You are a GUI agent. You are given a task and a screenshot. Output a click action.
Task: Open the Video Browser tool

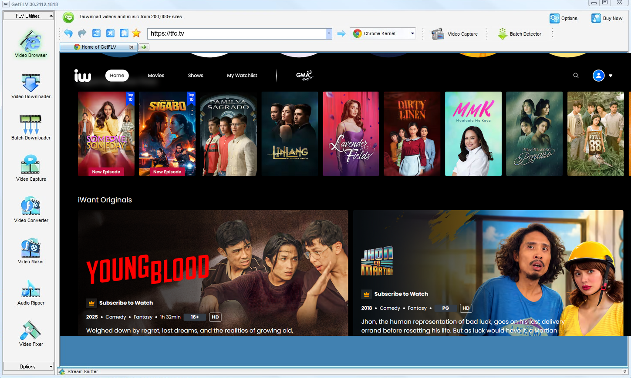coord(31,43)
